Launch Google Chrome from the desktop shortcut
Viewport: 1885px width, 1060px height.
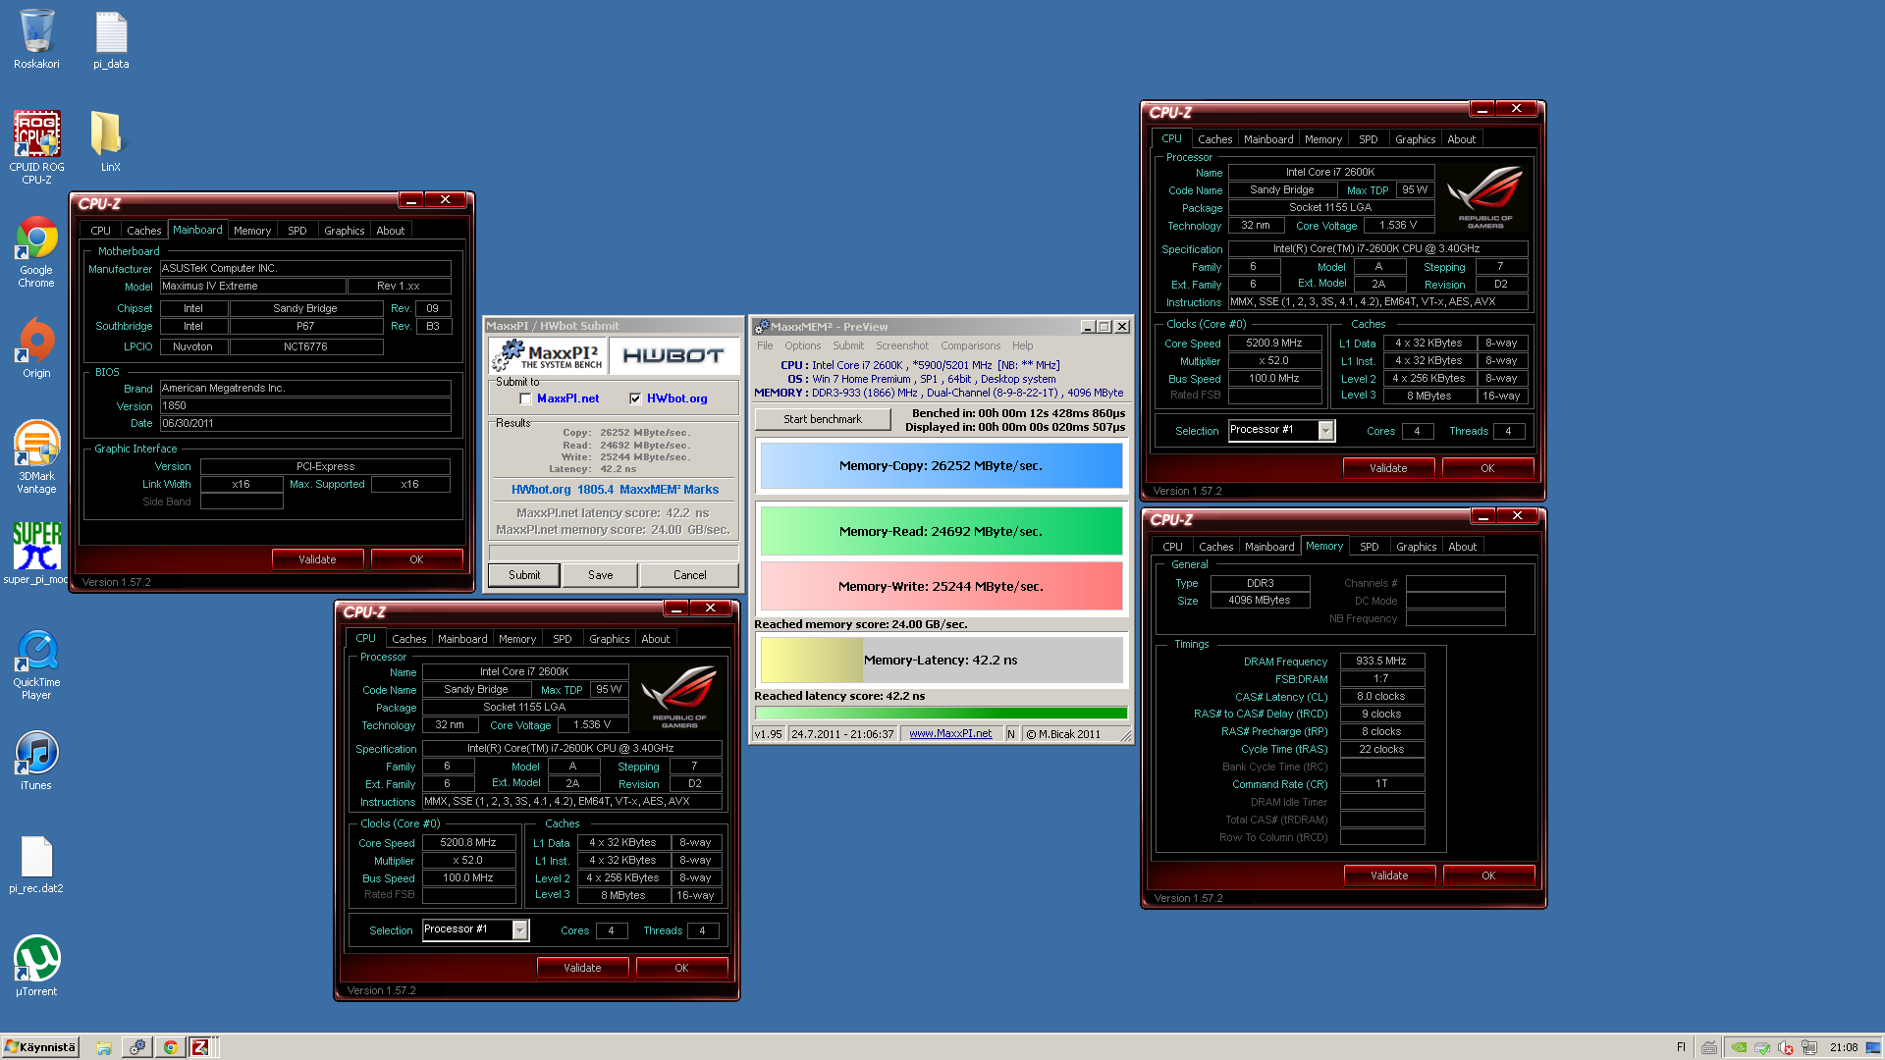pos(36,252)
